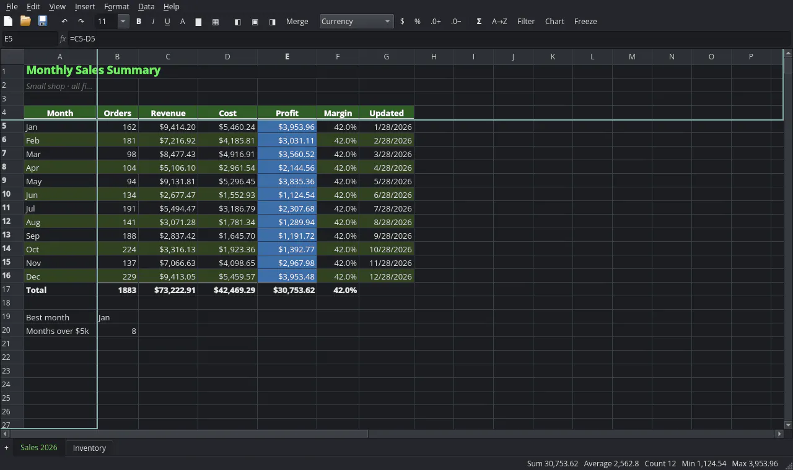
Task: Select the Total profit cell $30,753.62
Action: tap(287, 289)
